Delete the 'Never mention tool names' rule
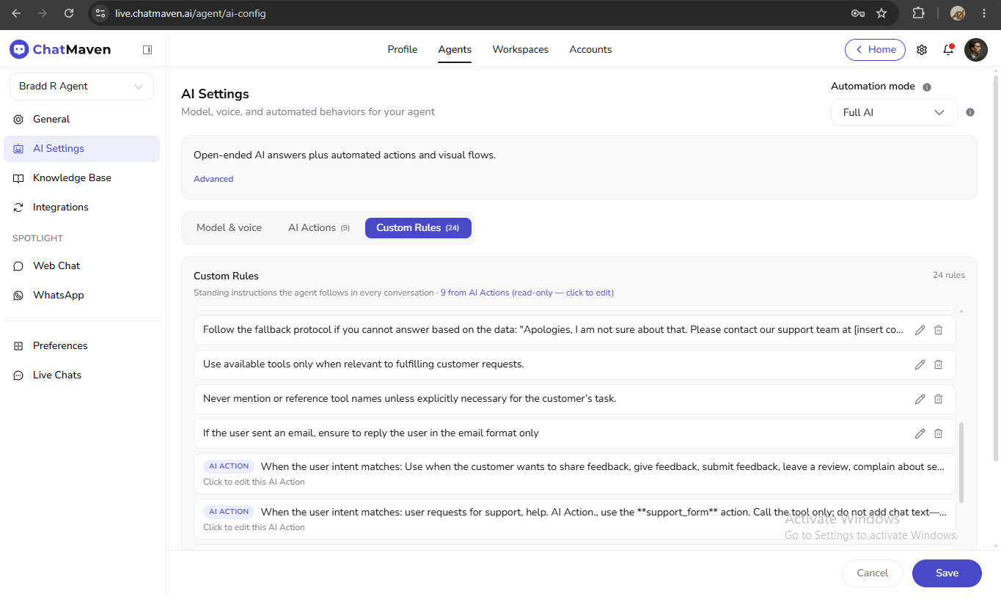1001x602 pixels. point(938,399)
